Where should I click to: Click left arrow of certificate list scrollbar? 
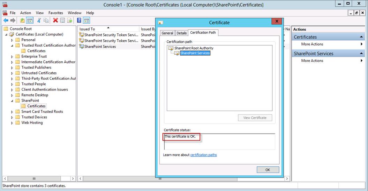(80, 178)
